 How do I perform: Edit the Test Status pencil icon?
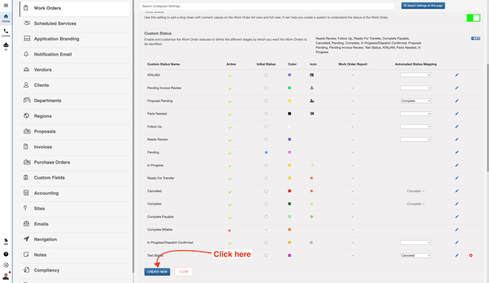pyautogui.click(x=457, y=255)
